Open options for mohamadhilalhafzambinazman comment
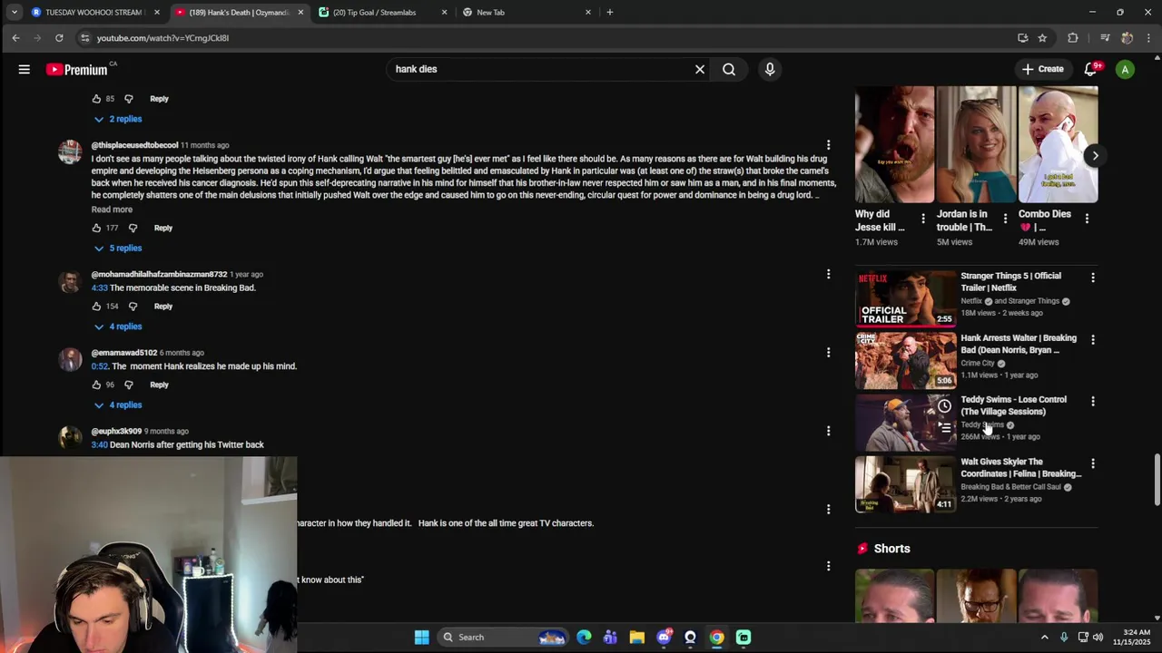 (x=828, y=274)
